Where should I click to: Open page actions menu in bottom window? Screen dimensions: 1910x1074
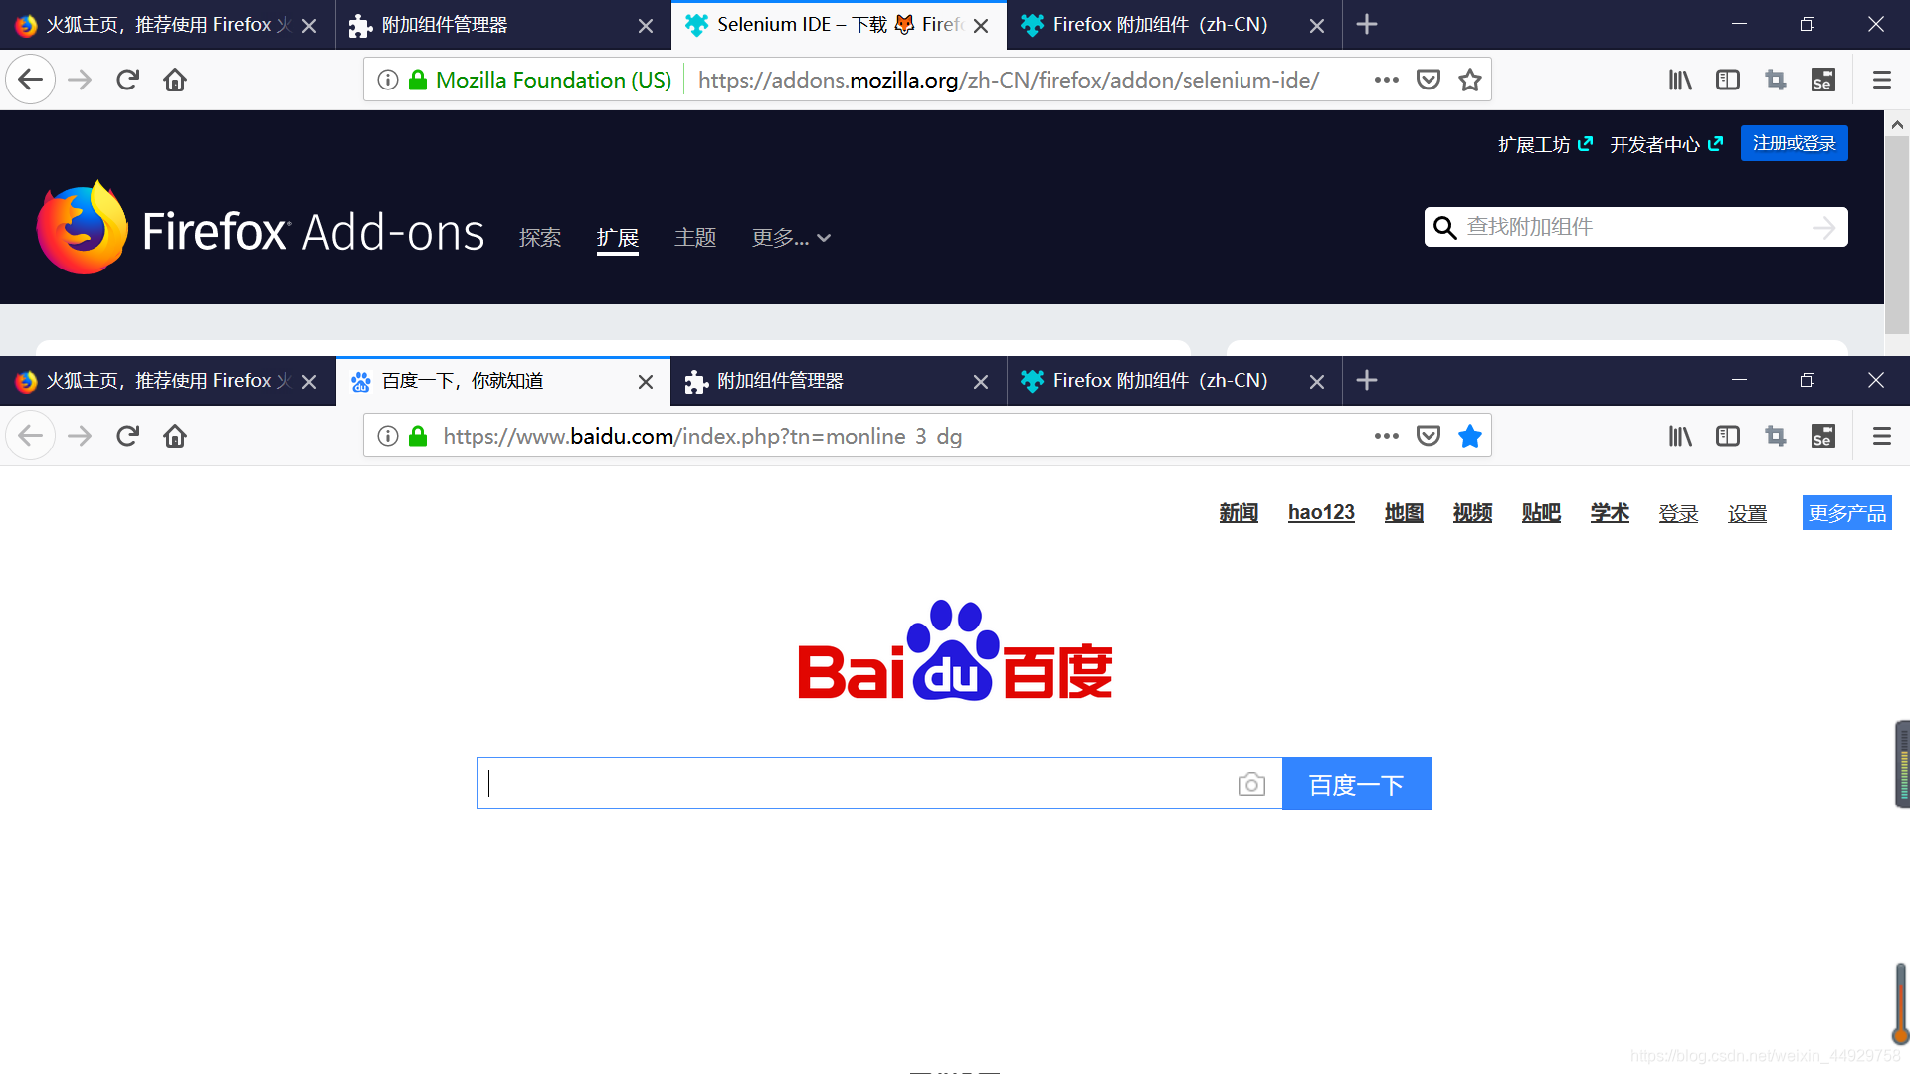tap(1386, 436)
